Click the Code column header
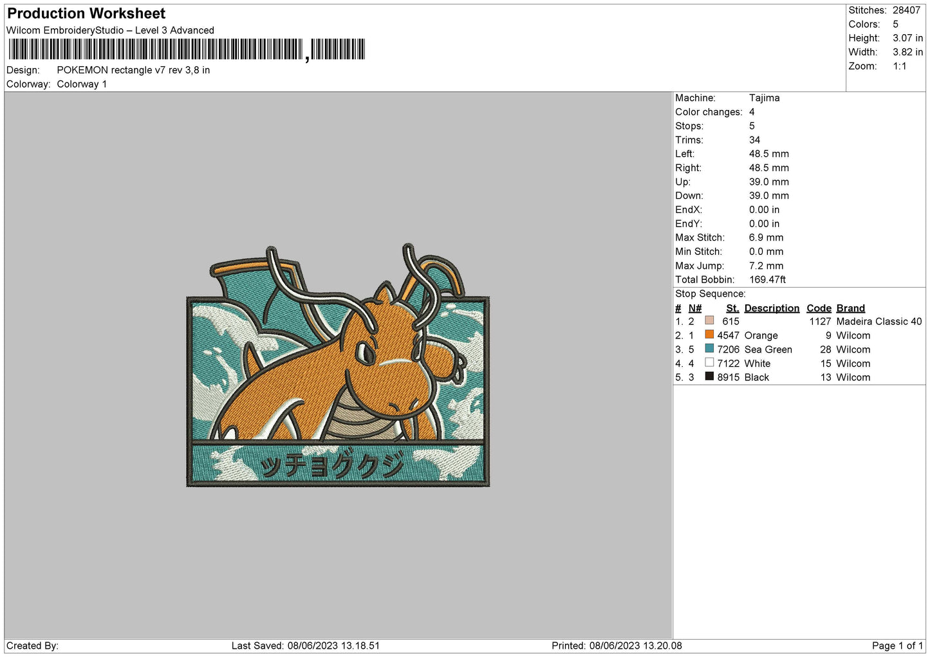 tap(819, 308)
